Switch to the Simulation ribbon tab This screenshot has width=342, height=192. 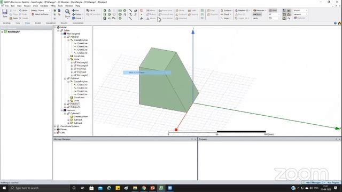click(x=51, y=23)
